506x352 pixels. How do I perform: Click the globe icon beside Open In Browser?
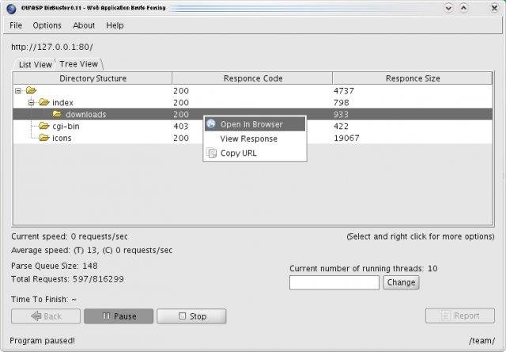coord(211,124)
